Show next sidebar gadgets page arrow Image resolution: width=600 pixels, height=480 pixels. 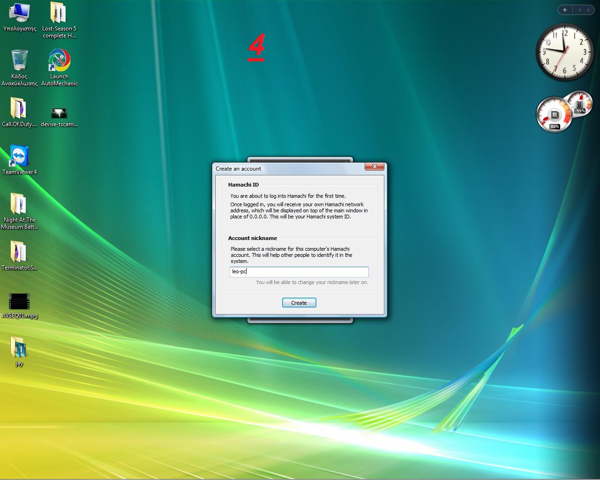[x=589, y=9]
